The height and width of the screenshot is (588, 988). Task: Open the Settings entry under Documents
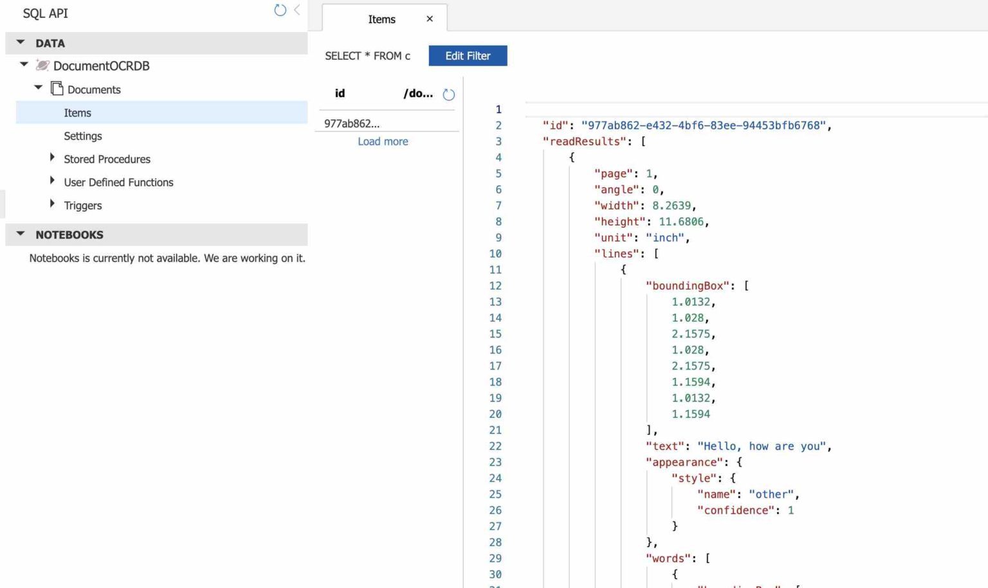pyautogui.click(x=83, y=136)
